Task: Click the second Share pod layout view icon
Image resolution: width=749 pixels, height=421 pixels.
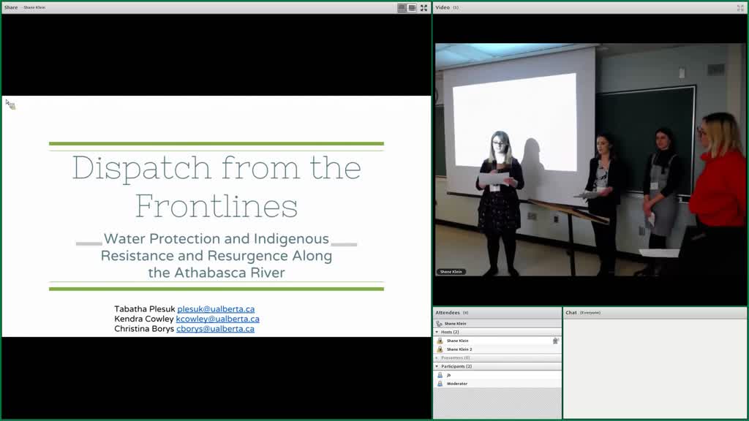Action: [412, 7]
